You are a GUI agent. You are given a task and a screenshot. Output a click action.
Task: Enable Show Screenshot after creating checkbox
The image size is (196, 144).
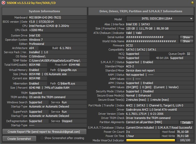pos(42,138)
